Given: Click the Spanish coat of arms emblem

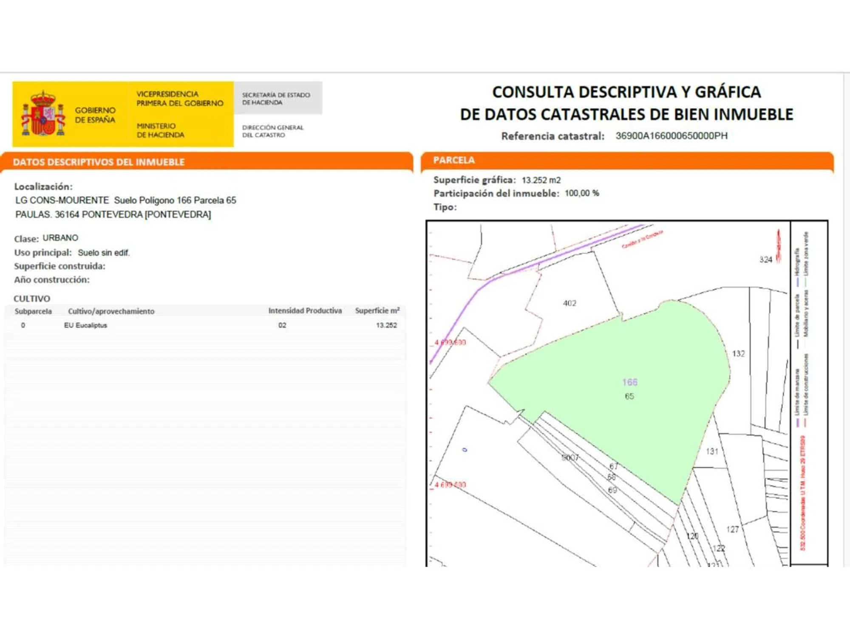Looking at the screenshot, I should (x=43, y=114).
